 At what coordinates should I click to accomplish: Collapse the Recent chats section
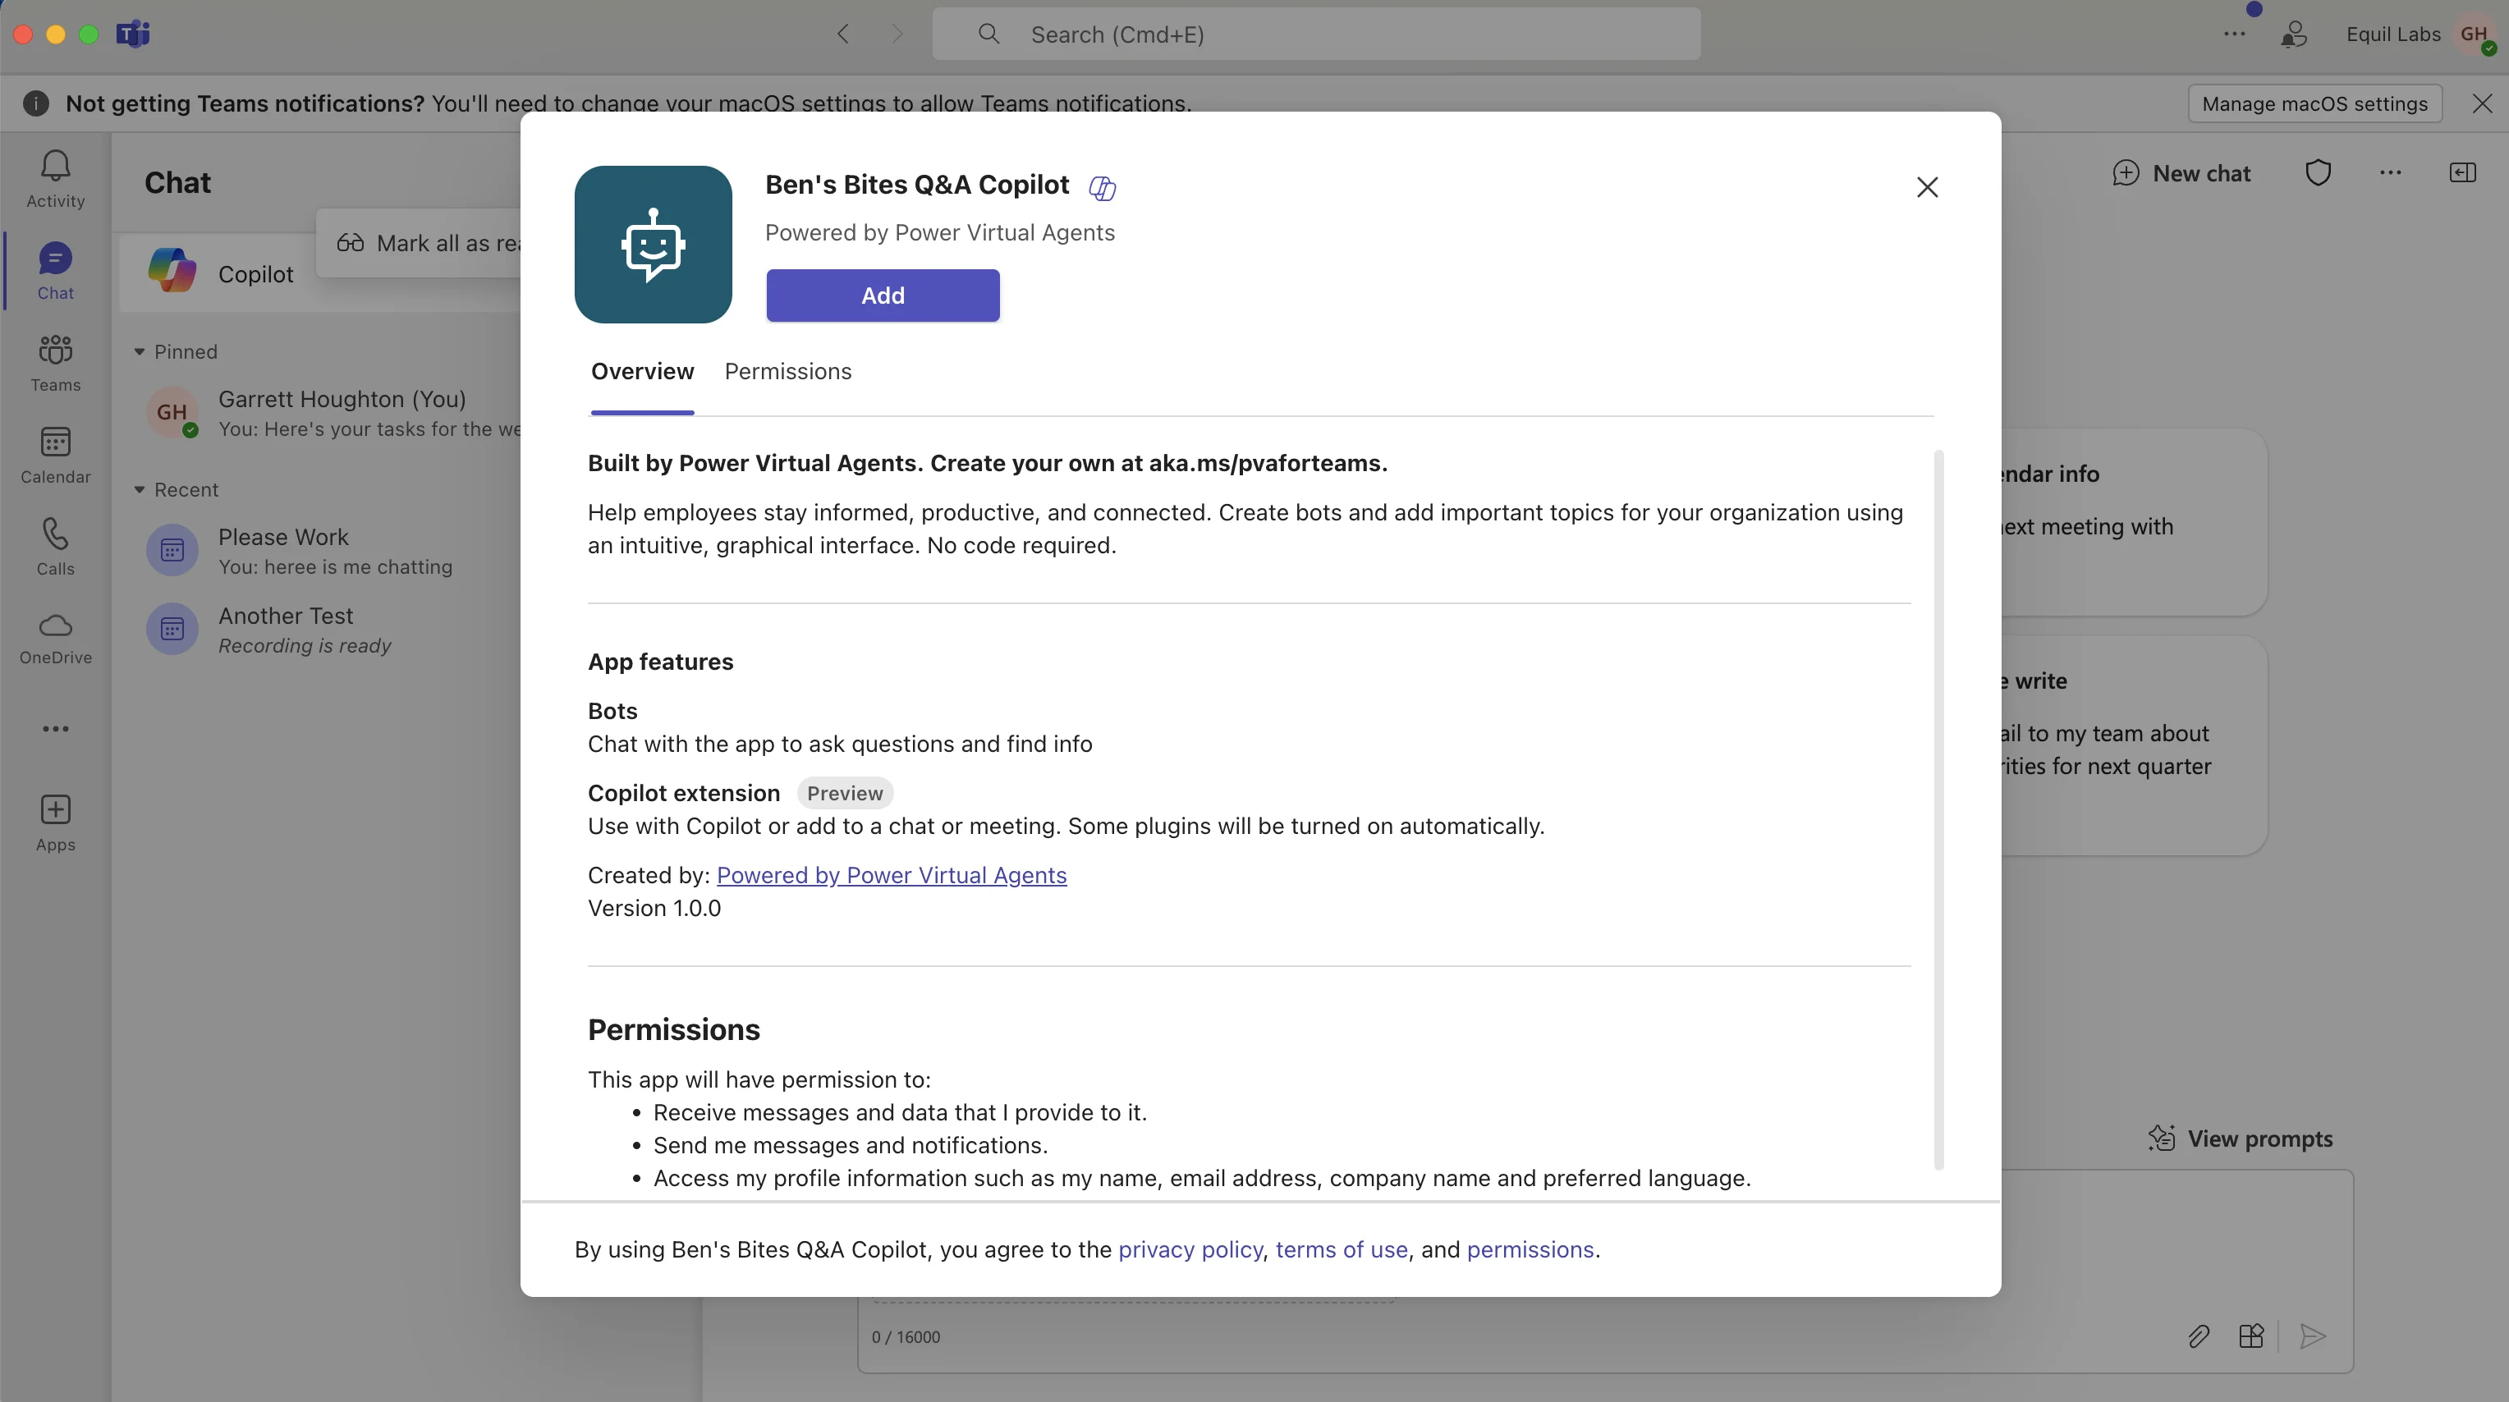[140, 490]
